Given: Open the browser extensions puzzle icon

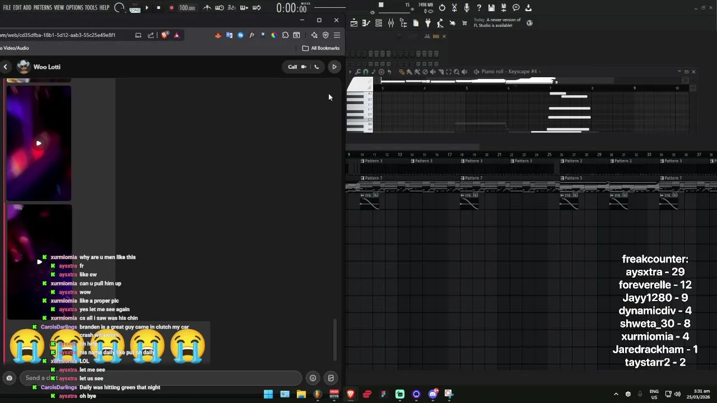Looking at the screenshot, I should 285,35.
